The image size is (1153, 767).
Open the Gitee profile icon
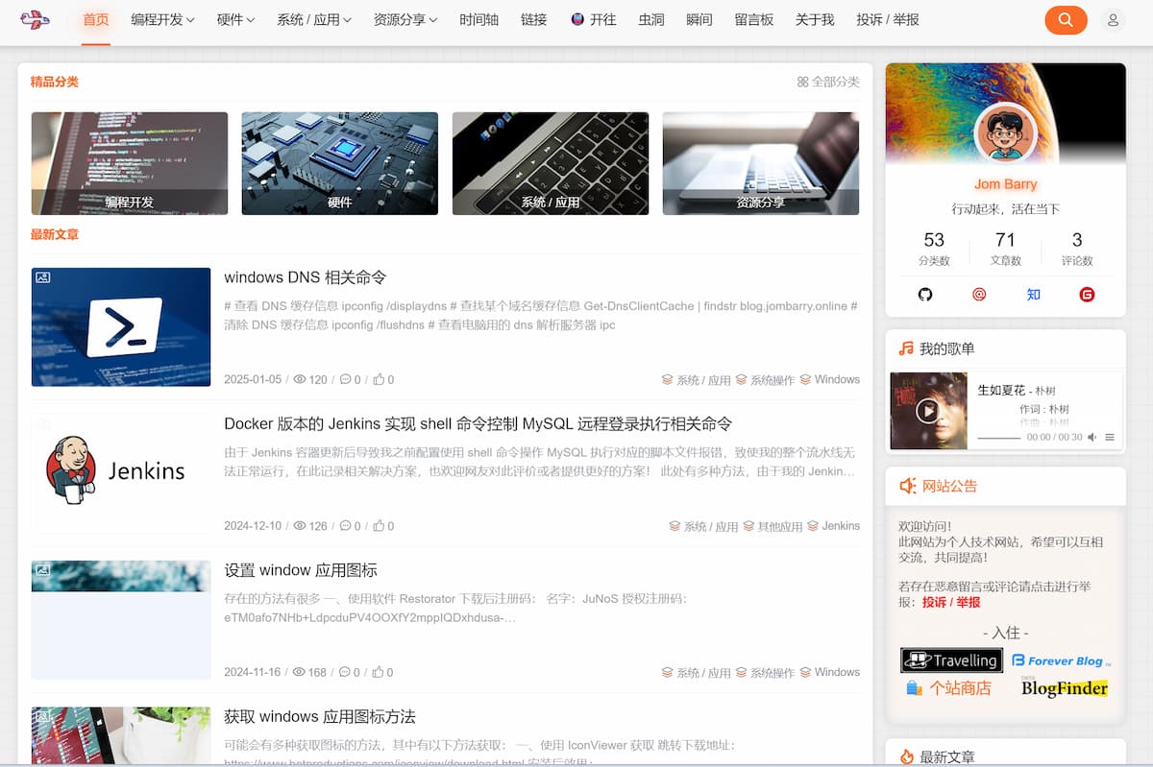point(1087,295)
